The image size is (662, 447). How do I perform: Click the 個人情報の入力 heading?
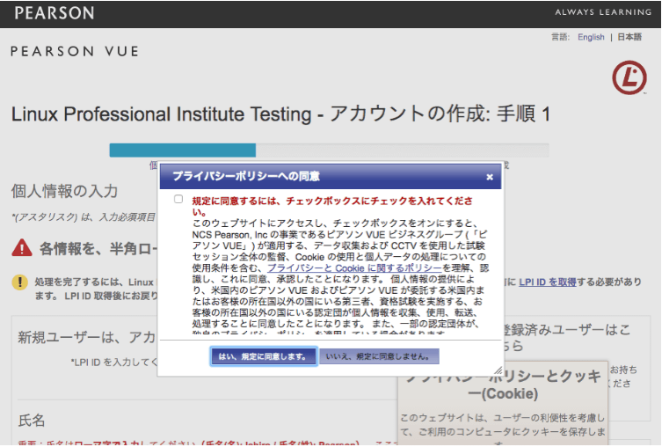click(x=64, y=191)
